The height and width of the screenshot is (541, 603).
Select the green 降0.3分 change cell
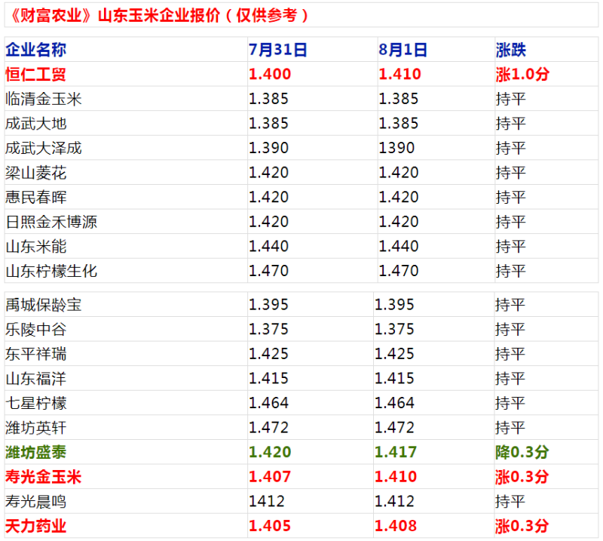click(522, 452)
